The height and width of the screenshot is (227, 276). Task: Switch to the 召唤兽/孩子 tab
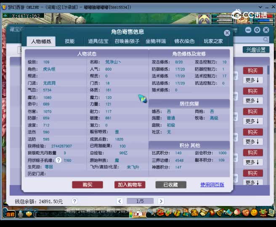coord(127,42)
